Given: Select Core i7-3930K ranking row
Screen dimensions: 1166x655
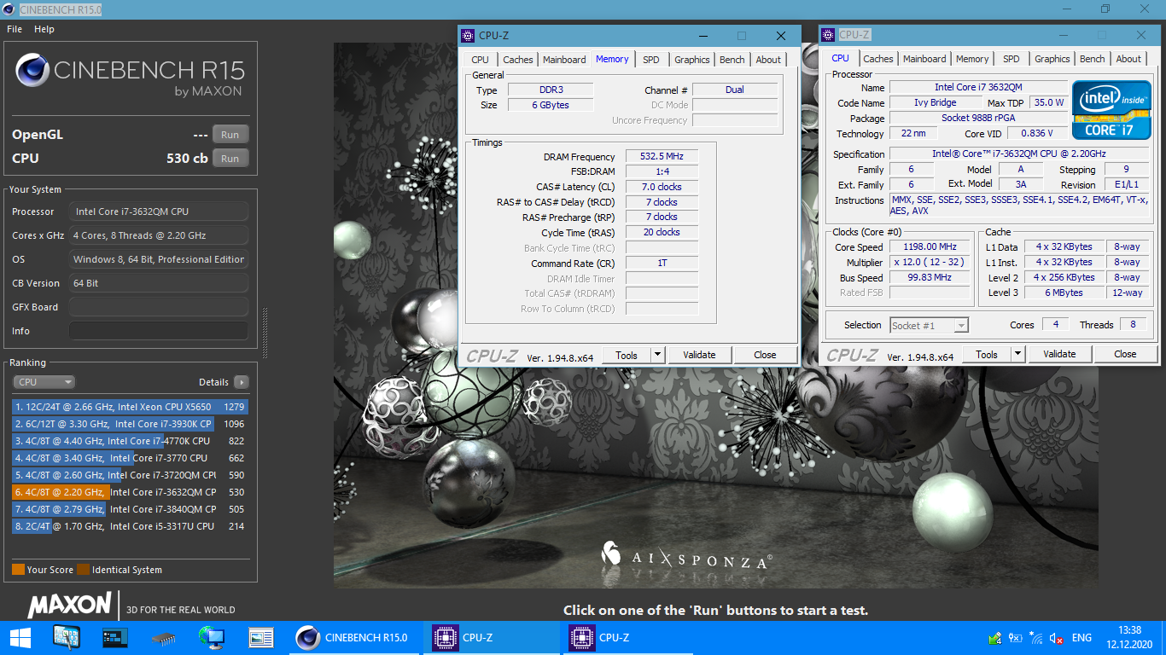Looking at the screenshot, I should point(130,424).
